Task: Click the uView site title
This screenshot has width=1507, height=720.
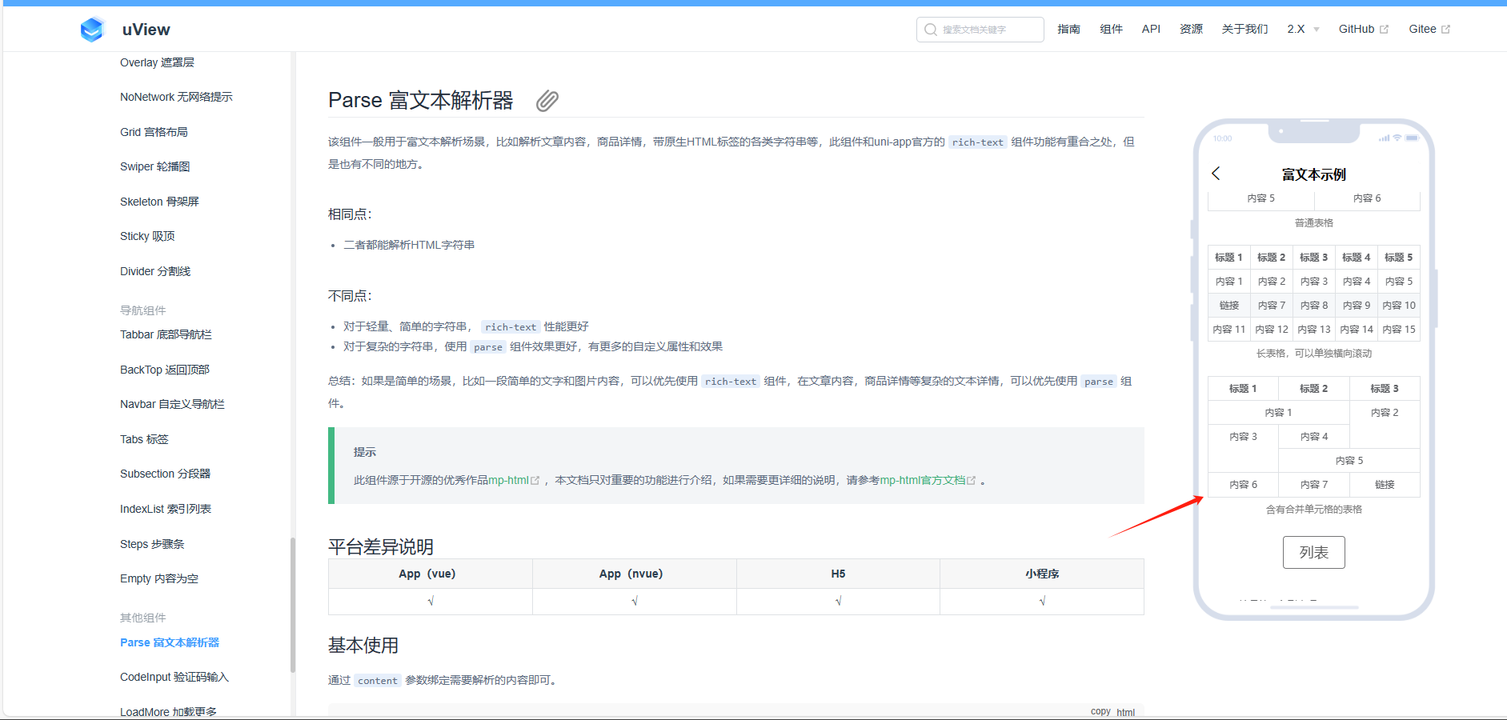Action: (x=146, y=30)
